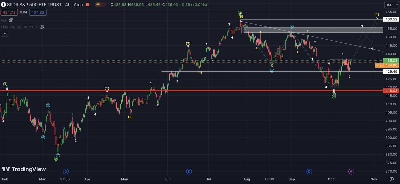Viewport: 400px width, 184px height.
Task: Click the blue buy price 434.82
Action: [x=38, y=12]
